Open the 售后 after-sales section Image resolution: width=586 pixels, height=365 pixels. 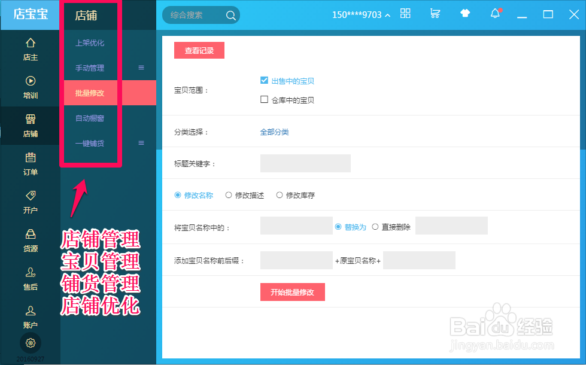tap(31, 279)
